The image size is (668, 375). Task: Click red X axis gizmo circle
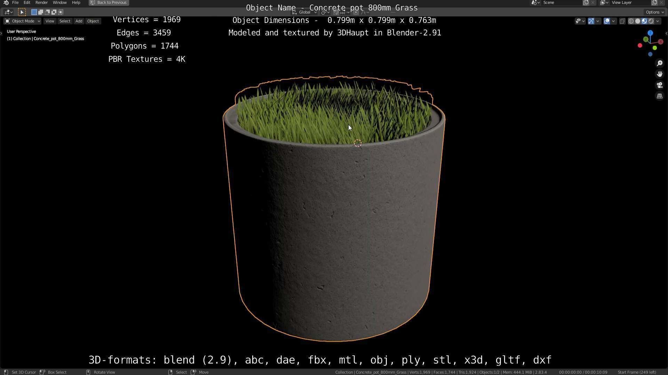[x=660, y=42]
